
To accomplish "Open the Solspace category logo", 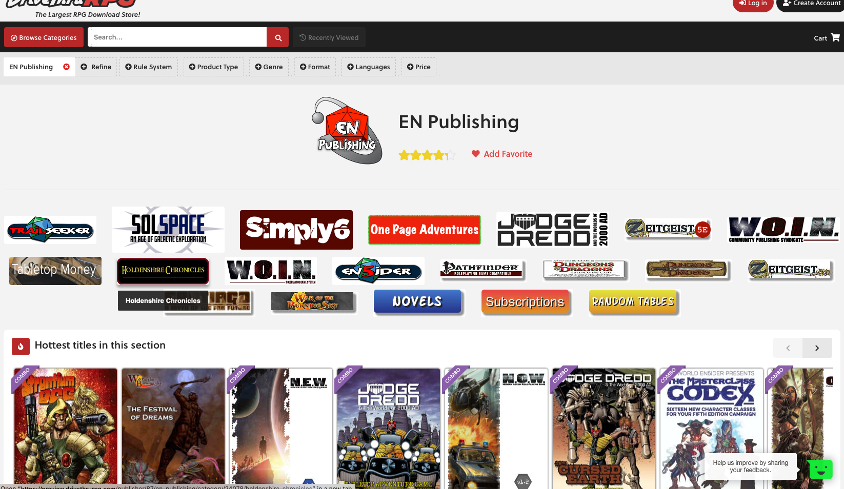I will 168,230.
